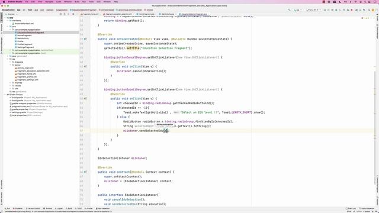
Task: Open the Layout Inspector button
Action: pos(367,208)
